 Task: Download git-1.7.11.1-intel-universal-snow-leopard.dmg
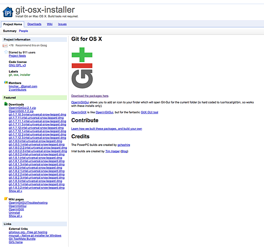[37, 121]
